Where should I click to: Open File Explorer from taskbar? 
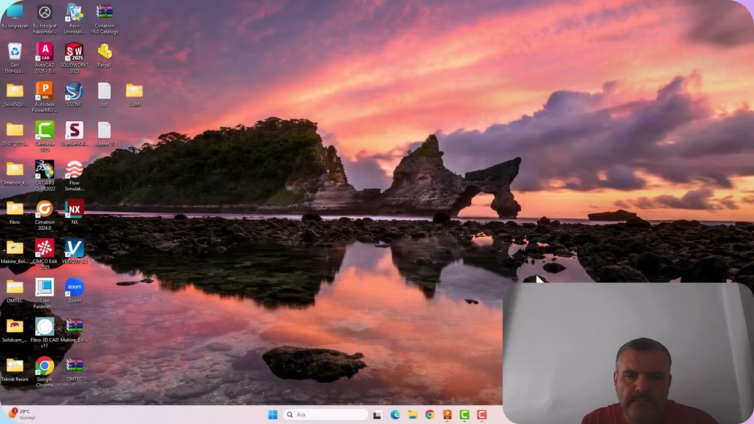pyautogui.click(x=412, y=415)
